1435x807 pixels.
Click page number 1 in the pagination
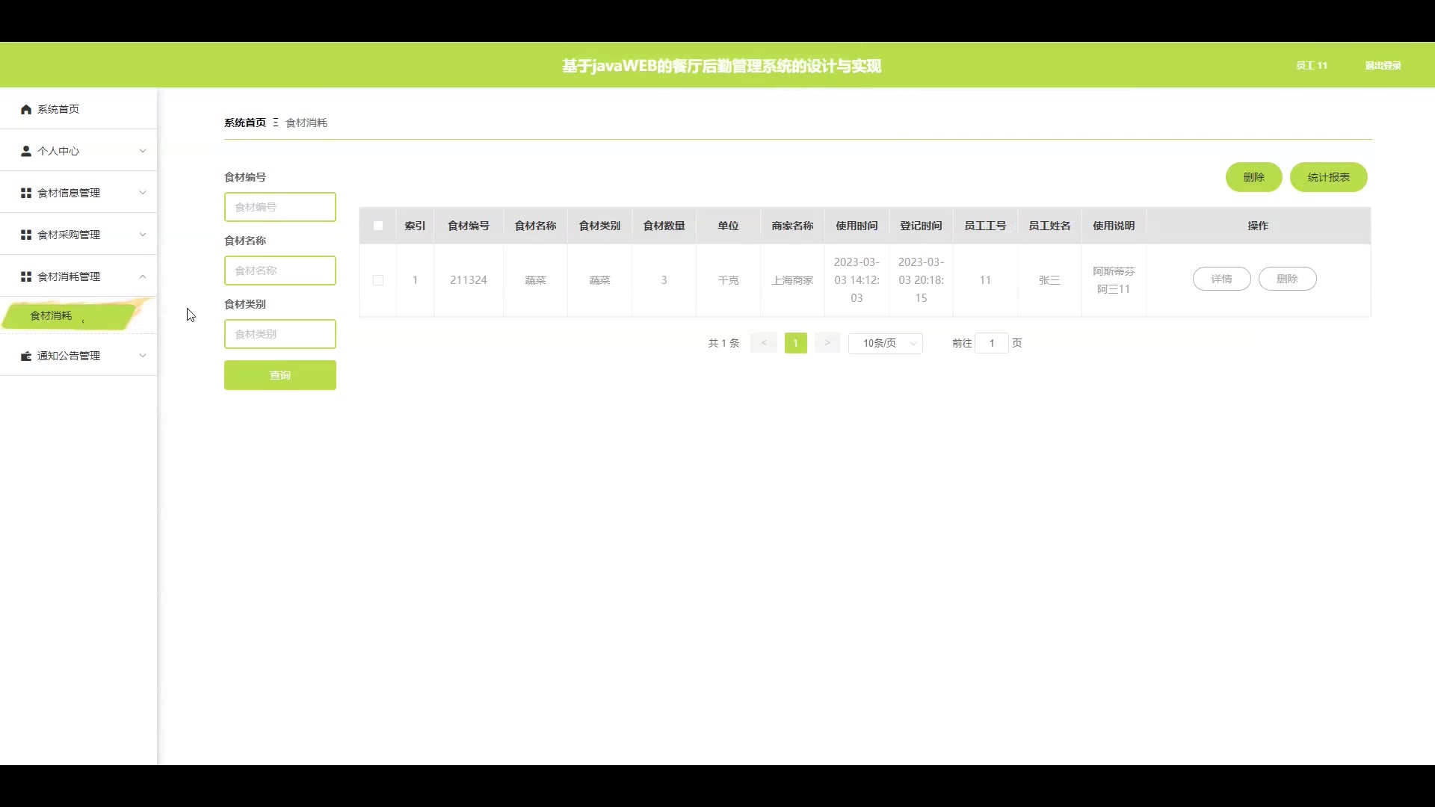pyautogui.click(x=795, y=343)
